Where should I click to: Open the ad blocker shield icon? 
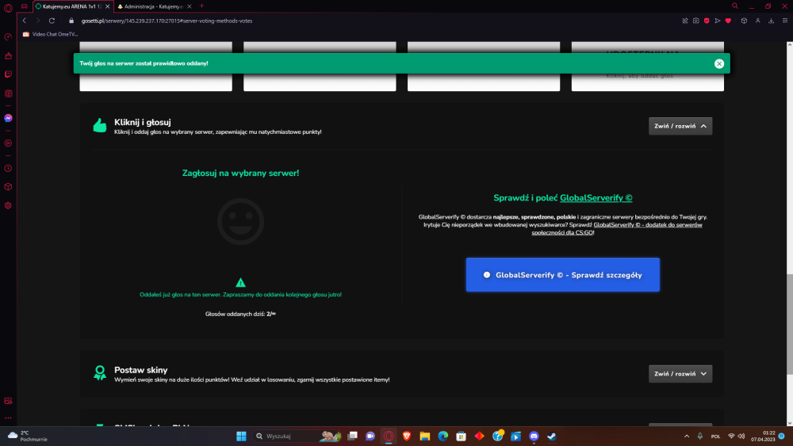(x=707, y=21)
